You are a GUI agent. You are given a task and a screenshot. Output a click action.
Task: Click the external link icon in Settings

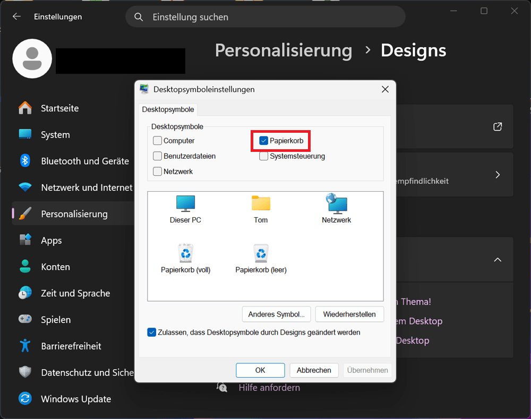tap(498, 127)
